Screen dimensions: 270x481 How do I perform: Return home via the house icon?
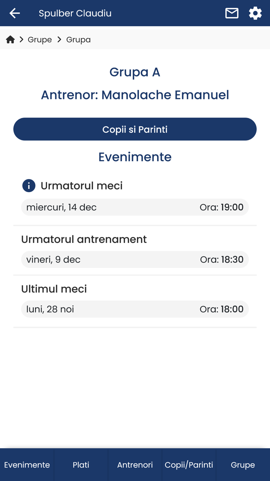10,39
